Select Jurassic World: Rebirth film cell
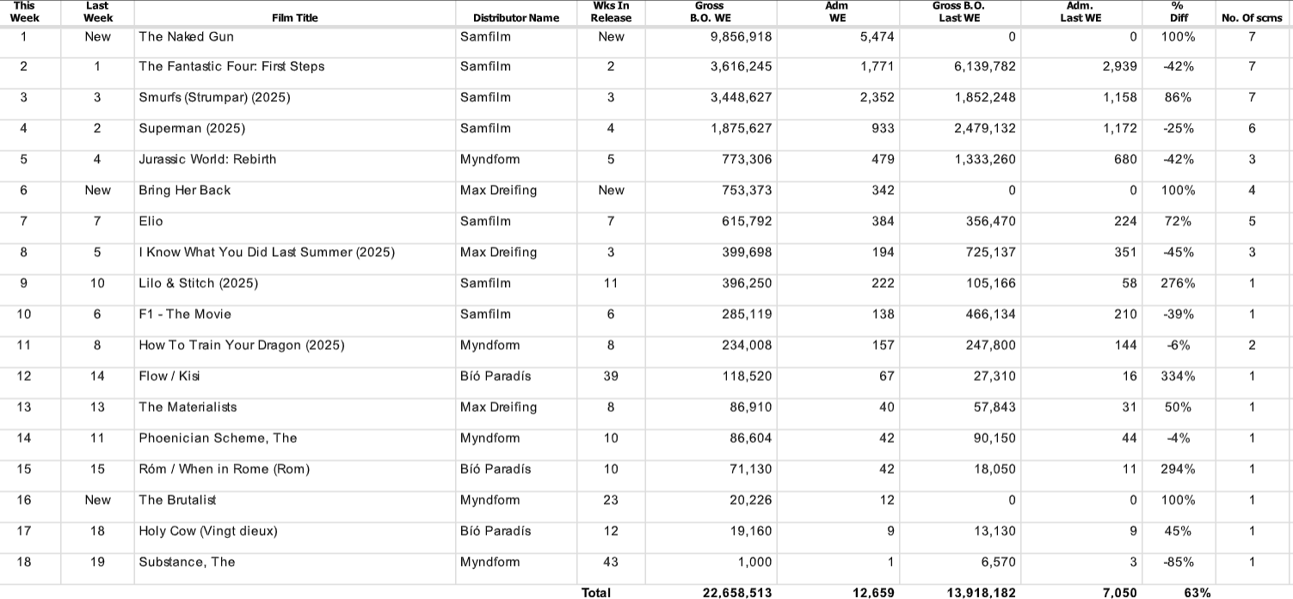This screenshot has width=1293, height=599. [x=207, y=160]
